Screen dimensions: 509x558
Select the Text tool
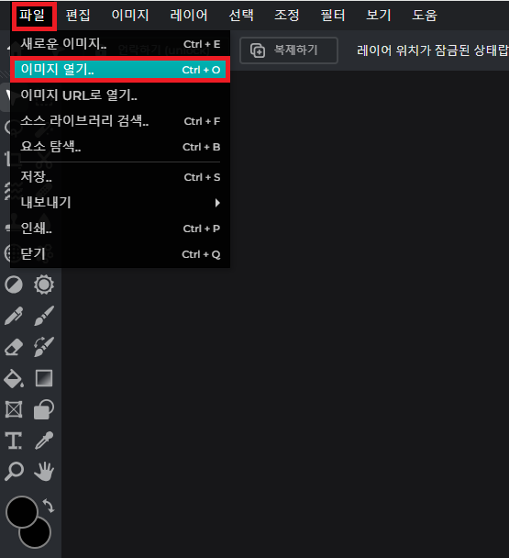point(14,441)
